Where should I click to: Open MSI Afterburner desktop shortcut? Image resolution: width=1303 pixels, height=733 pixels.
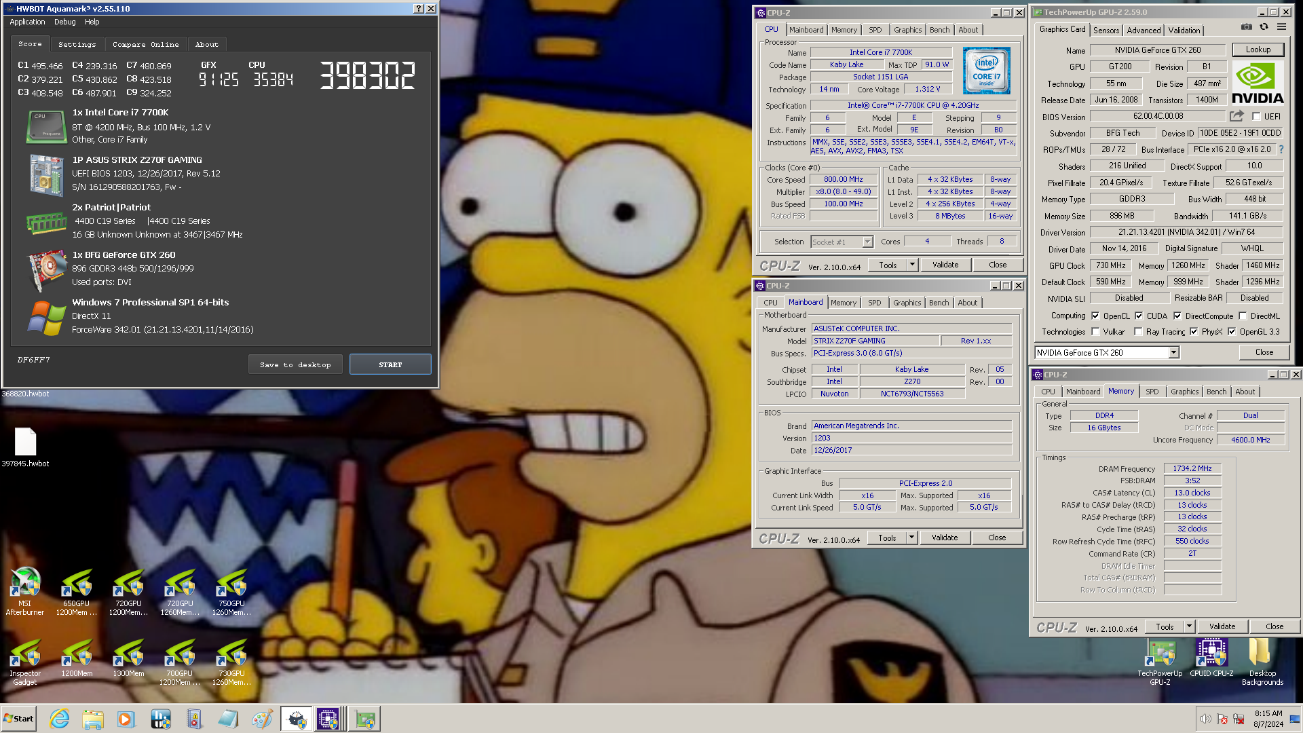25,591
